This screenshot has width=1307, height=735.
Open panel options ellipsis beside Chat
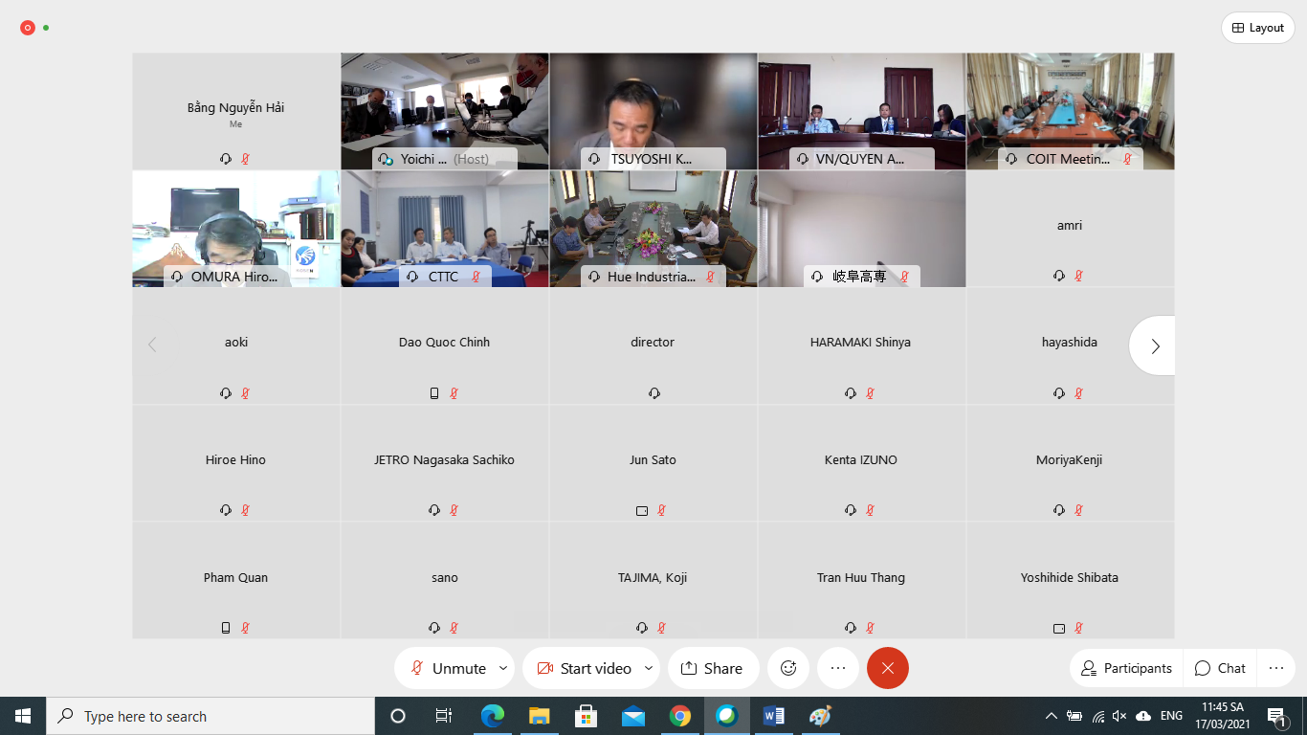pyautogui.click(x=1275, y=668)
